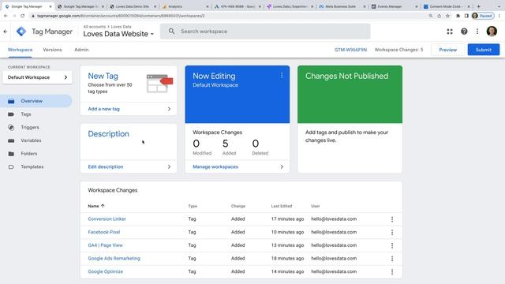Click the Add a new tag arrow
Screen dimensions: 505x284
[169, 109]
